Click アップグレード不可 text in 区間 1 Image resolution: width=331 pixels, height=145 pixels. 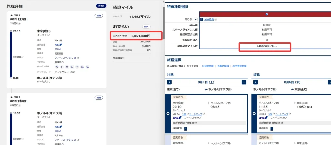coord(65,72)
